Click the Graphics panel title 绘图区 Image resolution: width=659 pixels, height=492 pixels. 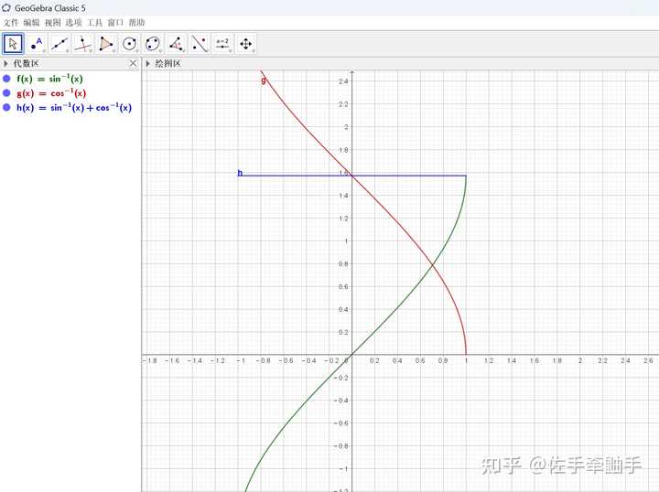pos(168,63)
